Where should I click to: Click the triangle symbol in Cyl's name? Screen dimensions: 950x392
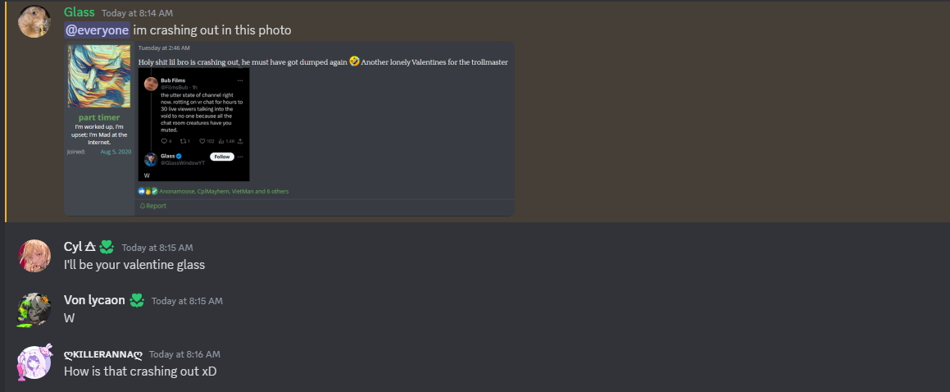click(x=89, y=247)
